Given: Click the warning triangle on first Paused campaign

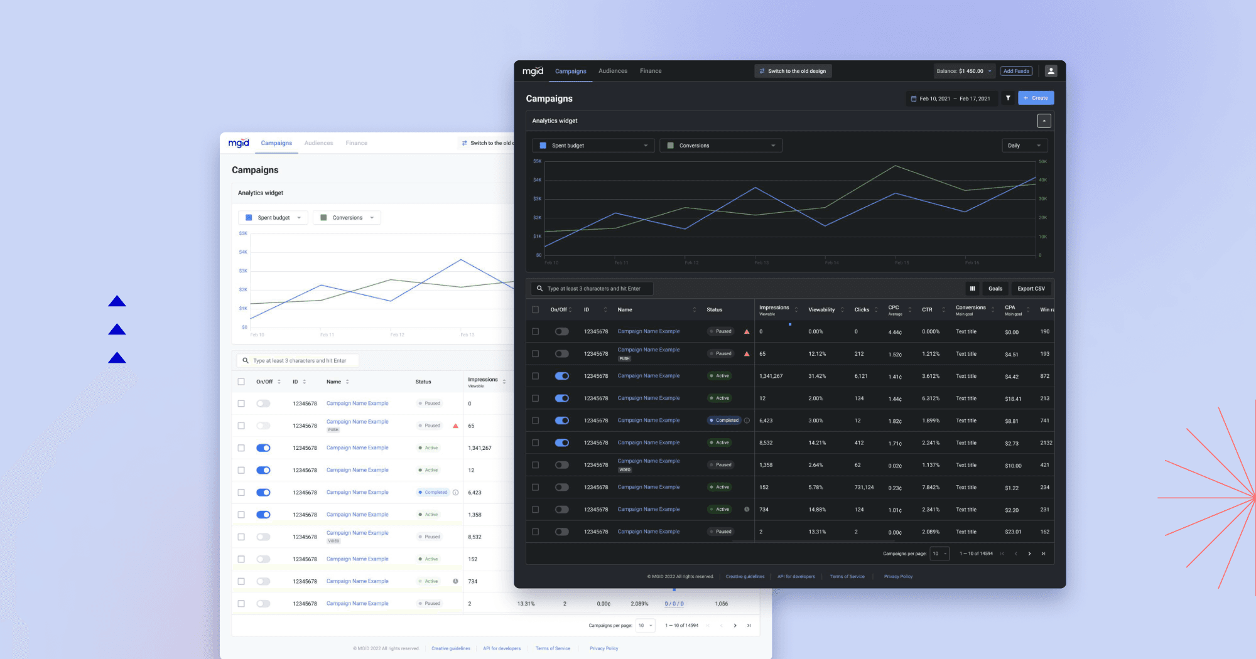Looking at the screenshot, I should pos(747,331).
